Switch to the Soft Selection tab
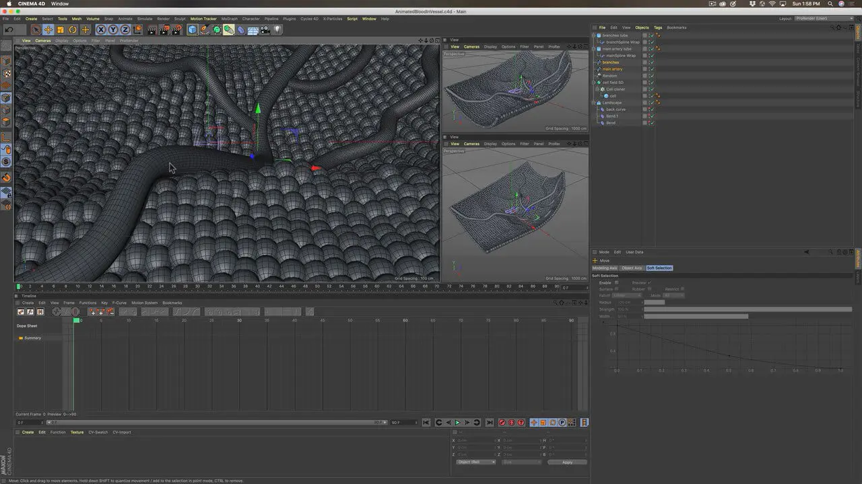The image size is (862, 484). [659, 268]
